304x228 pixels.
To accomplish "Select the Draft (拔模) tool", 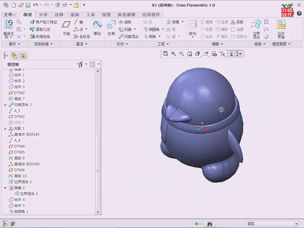I will pos(173,22).
